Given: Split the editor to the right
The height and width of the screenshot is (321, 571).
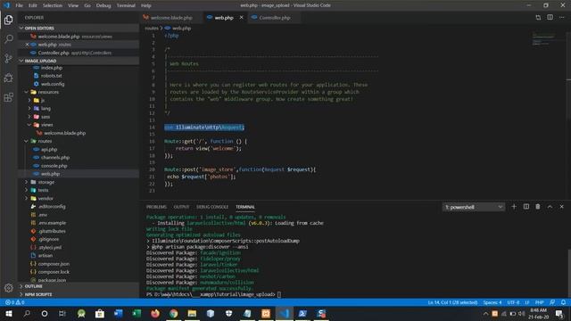Looking at the screenshot, I should (x=550, y=18).
